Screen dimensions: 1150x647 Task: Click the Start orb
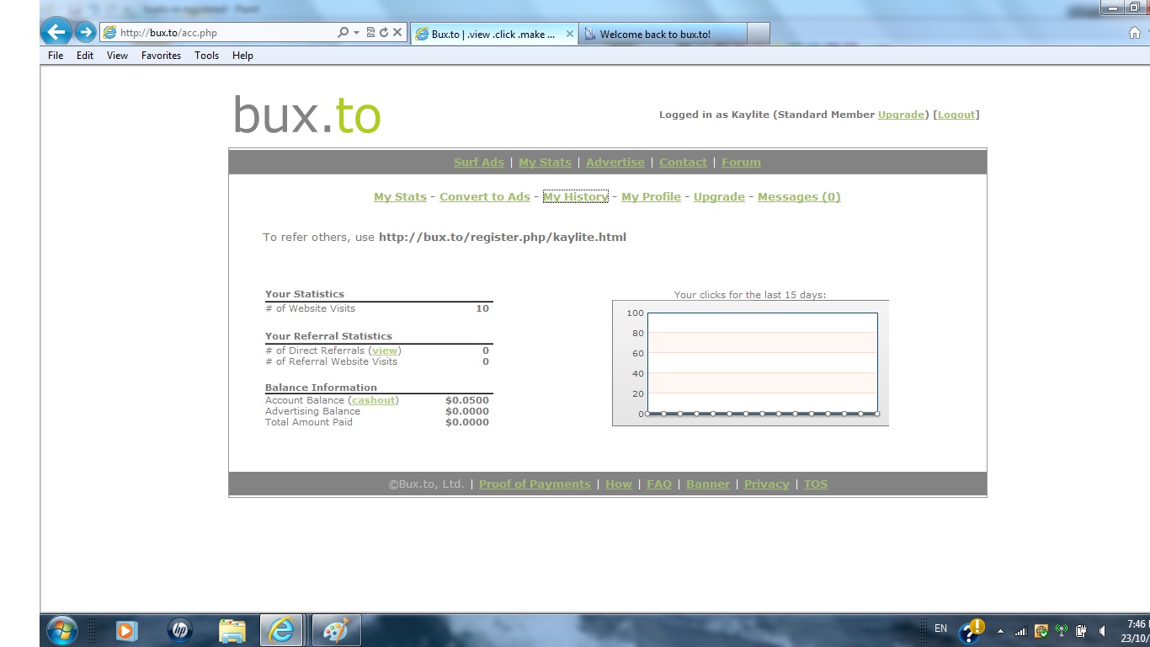pyautogui.click(x=61, y=630)
